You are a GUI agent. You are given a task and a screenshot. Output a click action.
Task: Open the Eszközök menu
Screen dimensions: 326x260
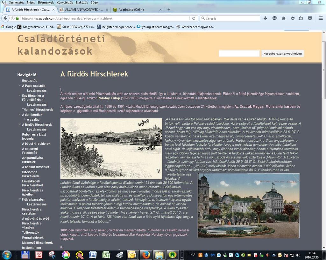pyautogui.click(x=82, y=3)
